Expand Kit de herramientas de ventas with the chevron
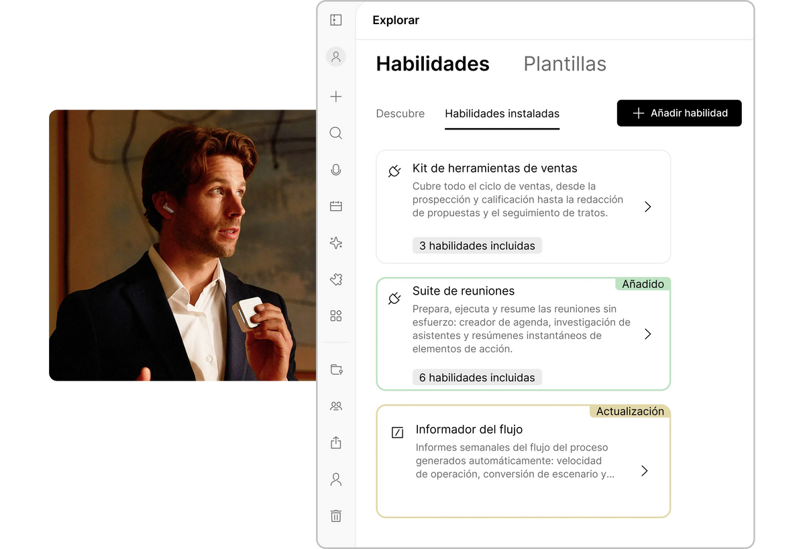Image resolution: width=805 pixels, height=549 pixels. pyautogui.click(x=647, y=207)
